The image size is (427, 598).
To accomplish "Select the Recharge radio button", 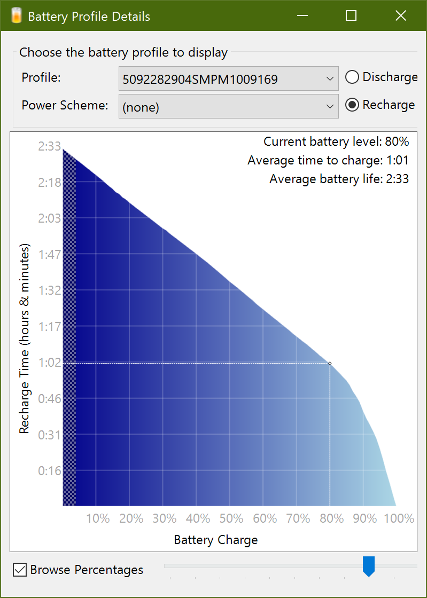I will pos(352,105).
